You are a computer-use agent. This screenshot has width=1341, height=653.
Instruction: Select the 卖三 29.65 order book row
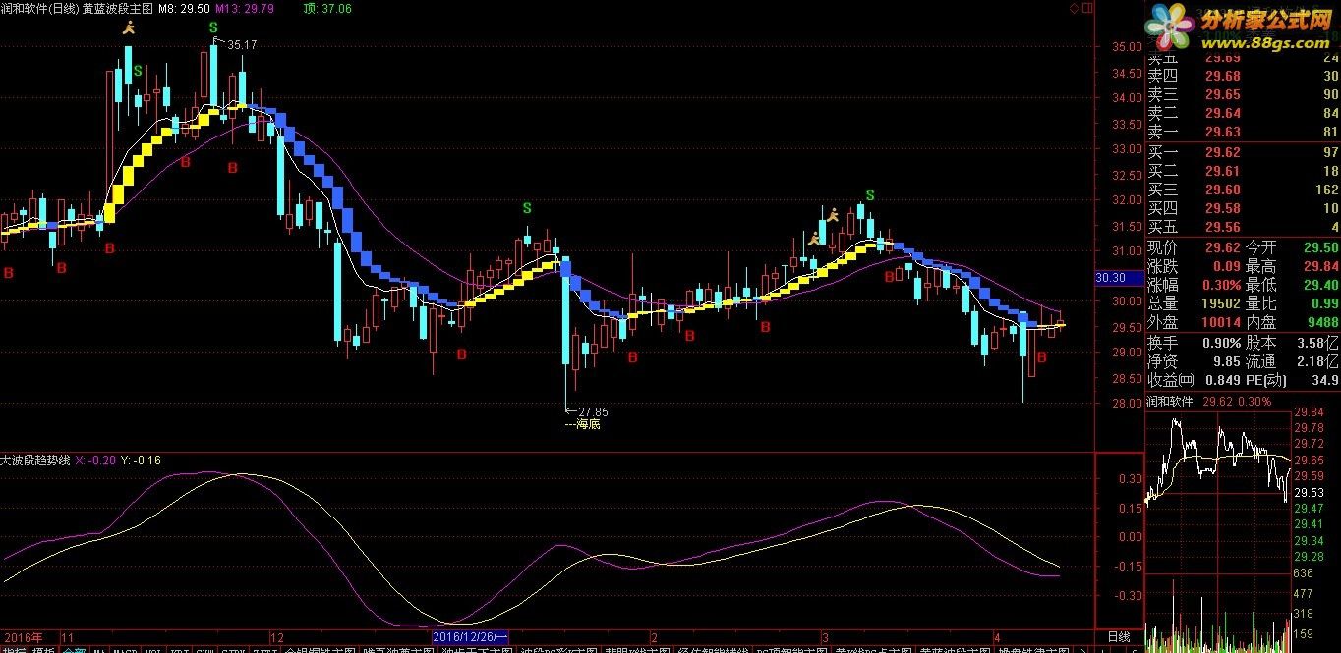[1243, 94]
